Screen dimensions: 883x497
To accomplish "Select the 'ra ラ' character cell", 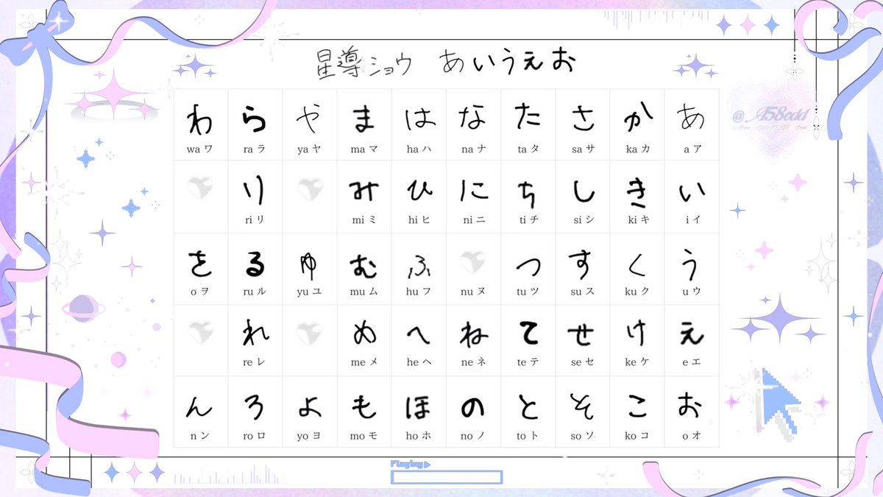I will (x=255, y=124).
